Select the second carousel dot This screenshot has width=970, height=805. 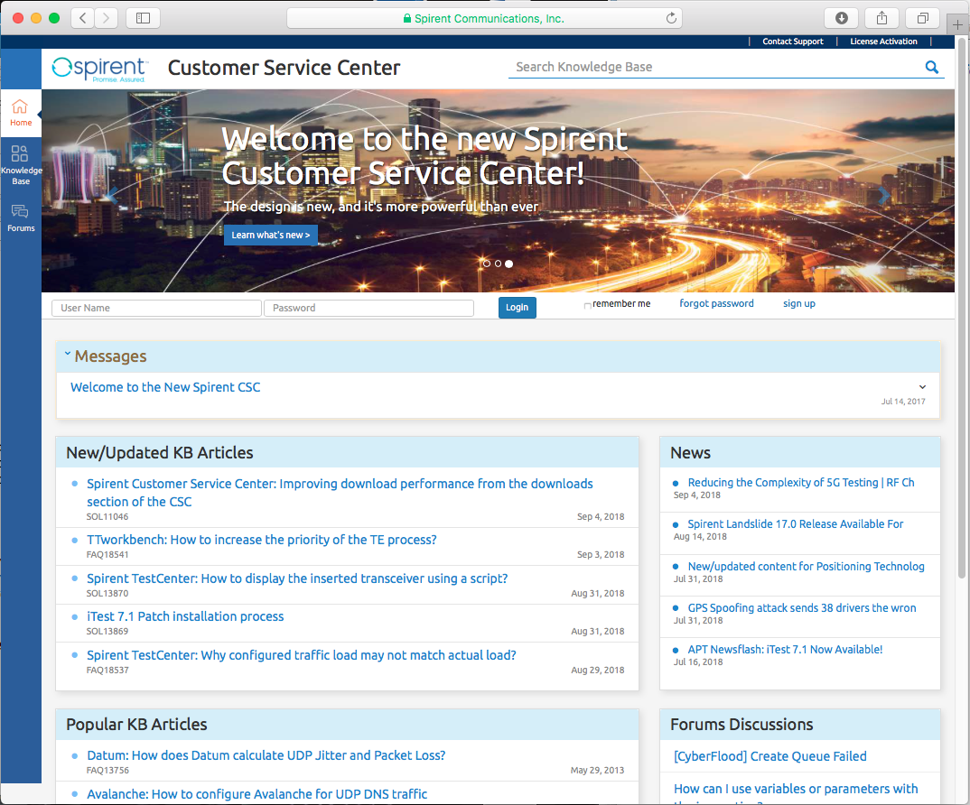click(x=498, y=264)
